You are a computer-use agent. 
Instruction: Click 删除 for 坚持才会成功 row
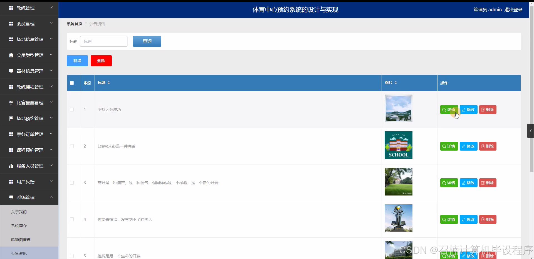[488, 110]
